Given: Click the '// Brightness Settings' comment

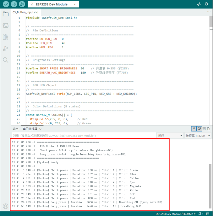Looking at the screenshot, I should click(46, 60).
